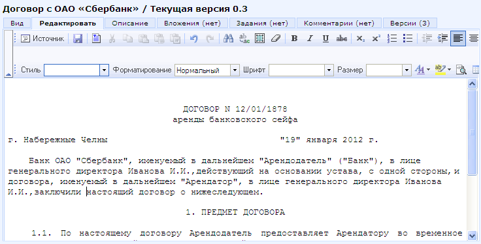Select the Редактировать tab
Viewport: 481px width, 244px height.
[68, 23]
